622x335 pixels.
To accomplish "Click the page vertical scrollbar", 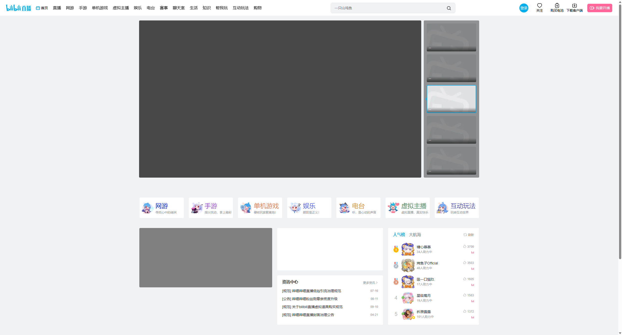I will point(620,132).
